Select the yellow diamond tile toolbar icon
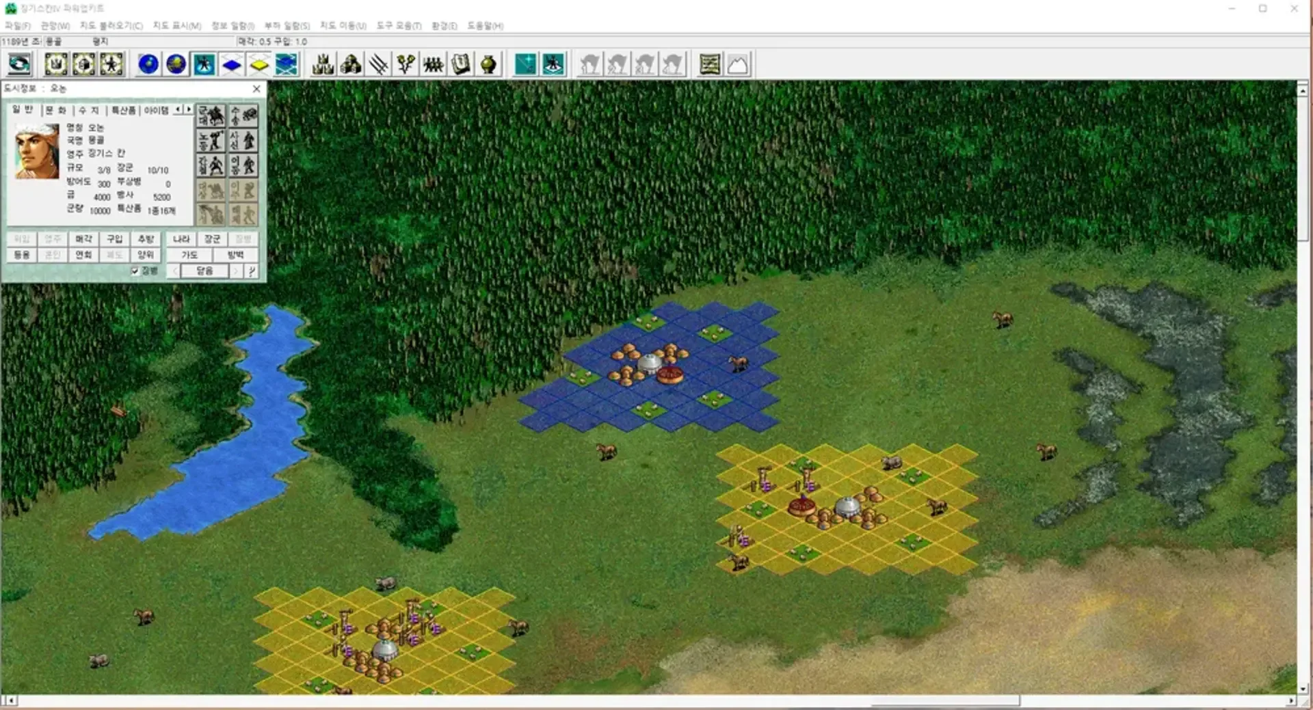 [x=259, y=64]
